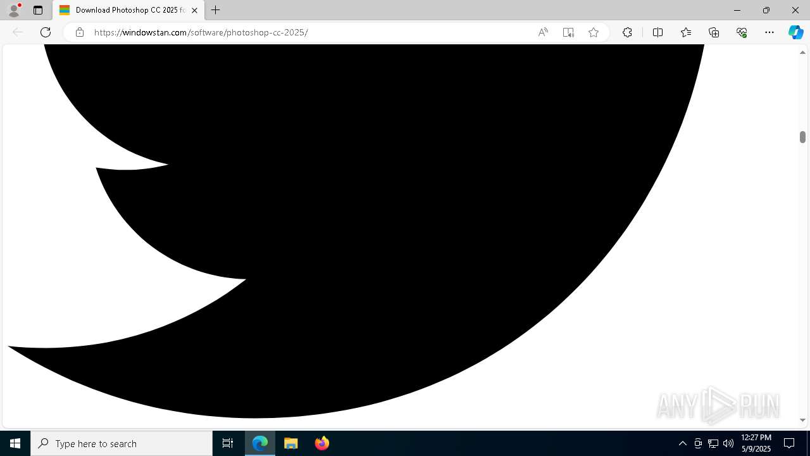Viewport: 810px width, 456px height.
Task: Refresh the current page
Action: tap(46, 32)
